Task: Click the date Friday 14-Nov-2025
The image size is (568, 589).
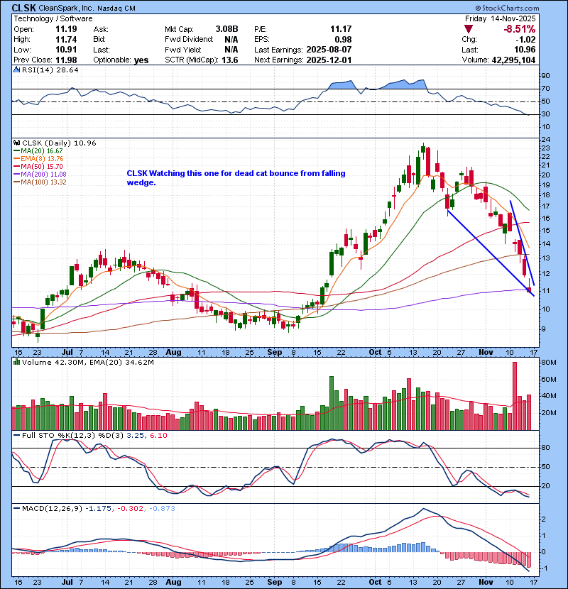Action: coord(500,18)
